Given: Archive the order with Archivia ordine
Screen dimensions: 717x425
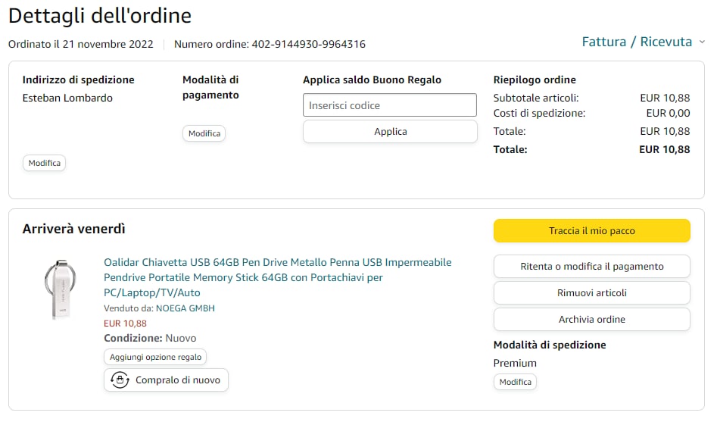Looking at the screenshot, I should (591, 320).
